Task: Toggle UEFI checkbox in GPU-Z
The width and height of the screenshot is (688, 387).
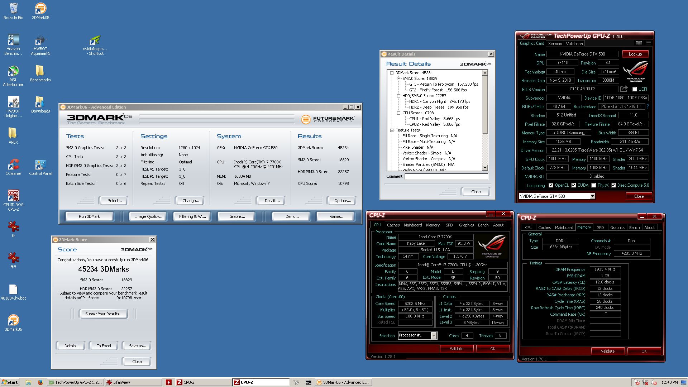Action: (x=635, y=89)
